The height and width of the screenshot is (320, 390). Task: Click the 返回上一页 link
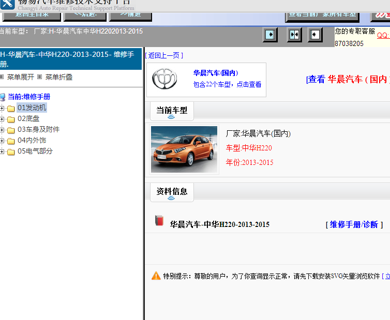(164, 55)
